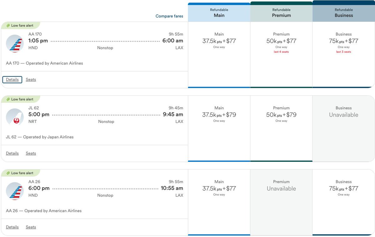
Task: Click the Low fare alert tag on JL 62
Action: coord(20,99)
